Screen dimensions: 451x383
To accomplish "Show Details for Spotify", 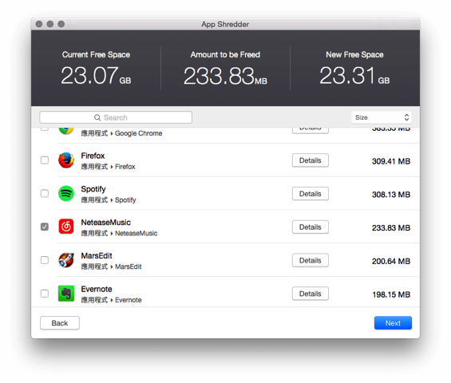I will (311, 194).
